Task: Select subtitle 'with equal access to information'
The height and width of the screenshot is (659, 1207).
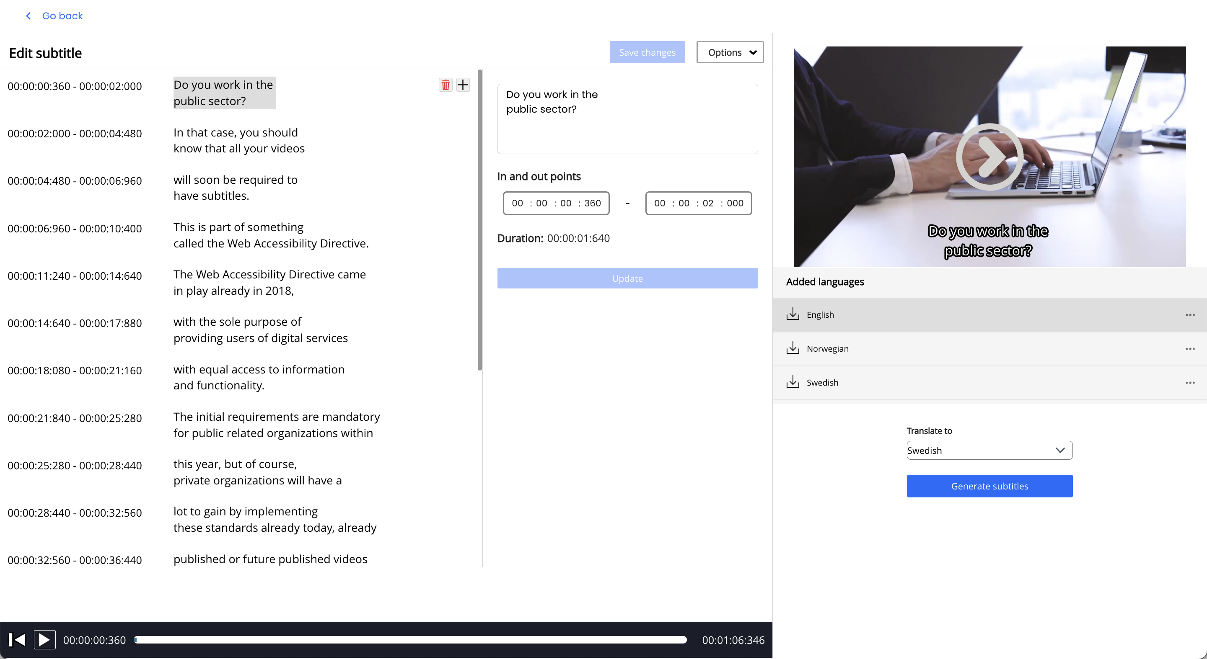Action: (259, 377)
